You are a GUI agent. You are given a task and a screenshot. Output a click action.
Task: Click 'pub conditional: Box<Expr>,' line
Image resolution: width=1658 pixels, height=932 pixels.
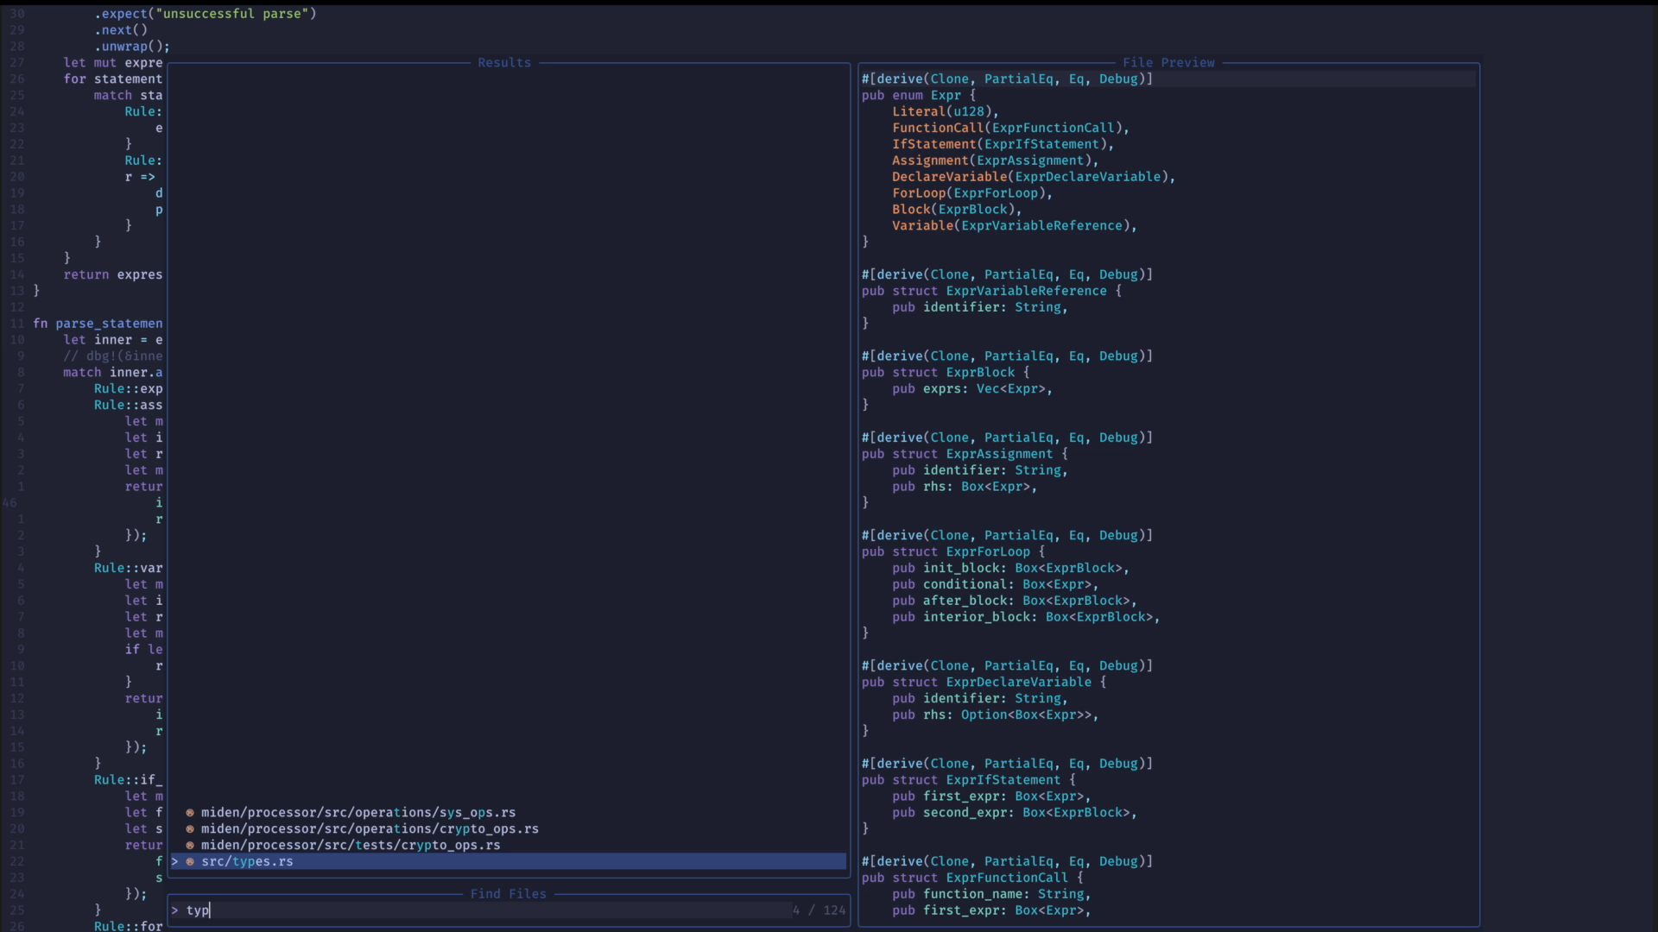click(x=996, y=584)
